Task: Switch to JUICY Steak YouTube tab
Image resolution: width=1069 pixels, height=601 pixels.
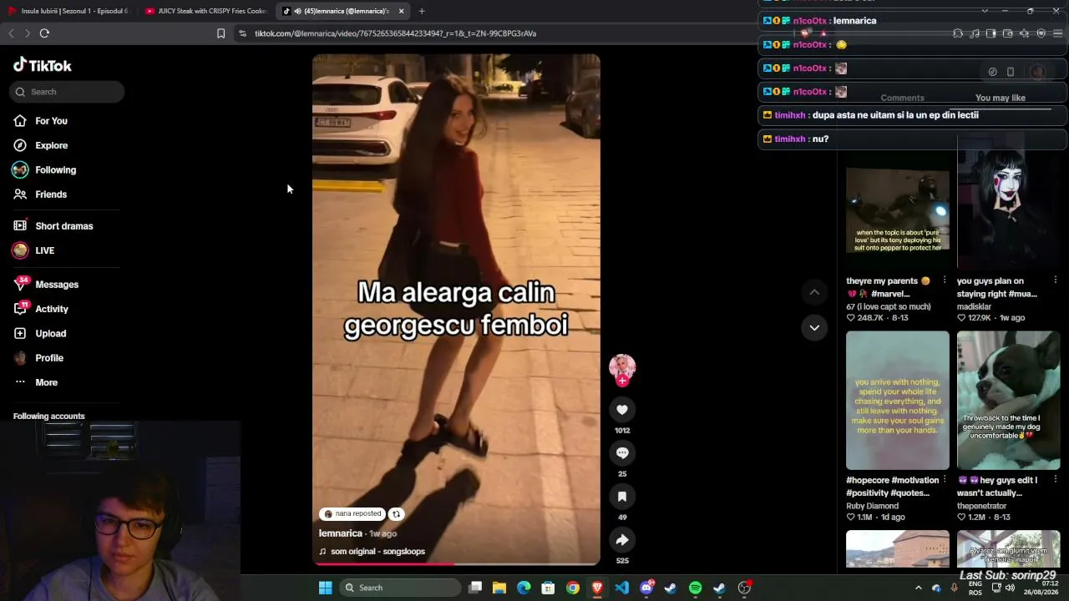Action: coord(205,11)
